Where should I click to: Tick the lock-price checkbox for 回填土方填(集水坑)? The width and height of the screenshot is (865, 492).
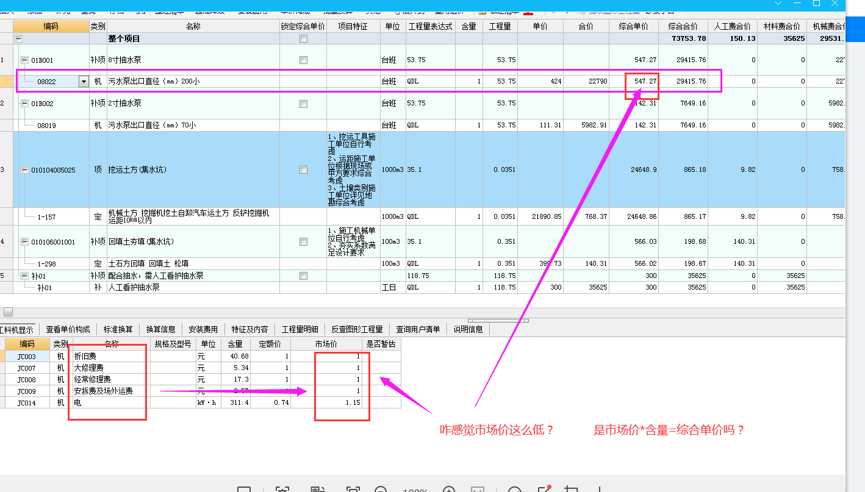303,242
